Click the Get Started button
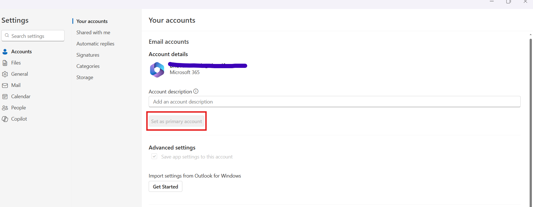Screen dimensions: 533x207 coord(166,187)
